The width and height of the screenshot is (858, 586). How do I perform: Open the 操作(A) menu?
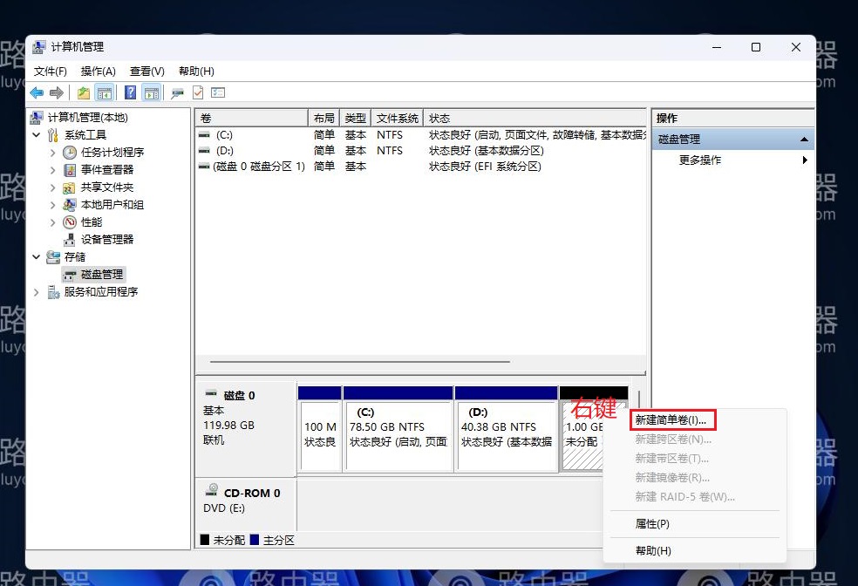[x=98, y=72]
